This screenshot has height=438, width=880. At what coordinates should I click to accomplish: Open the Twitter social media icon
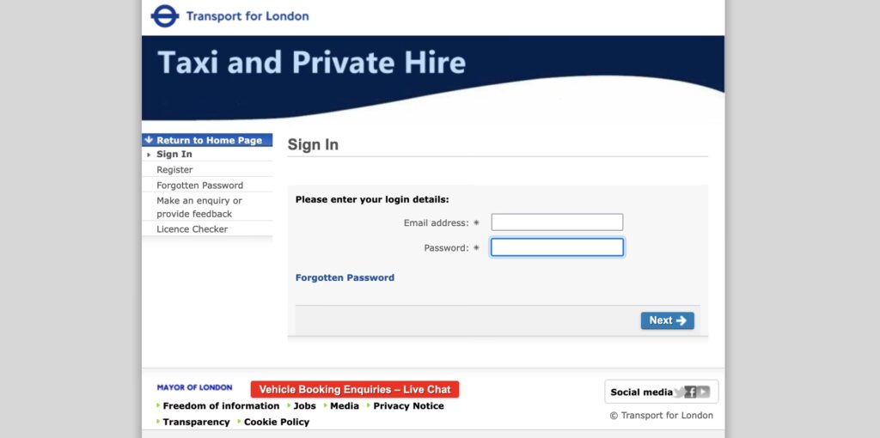tap(679, 392)
